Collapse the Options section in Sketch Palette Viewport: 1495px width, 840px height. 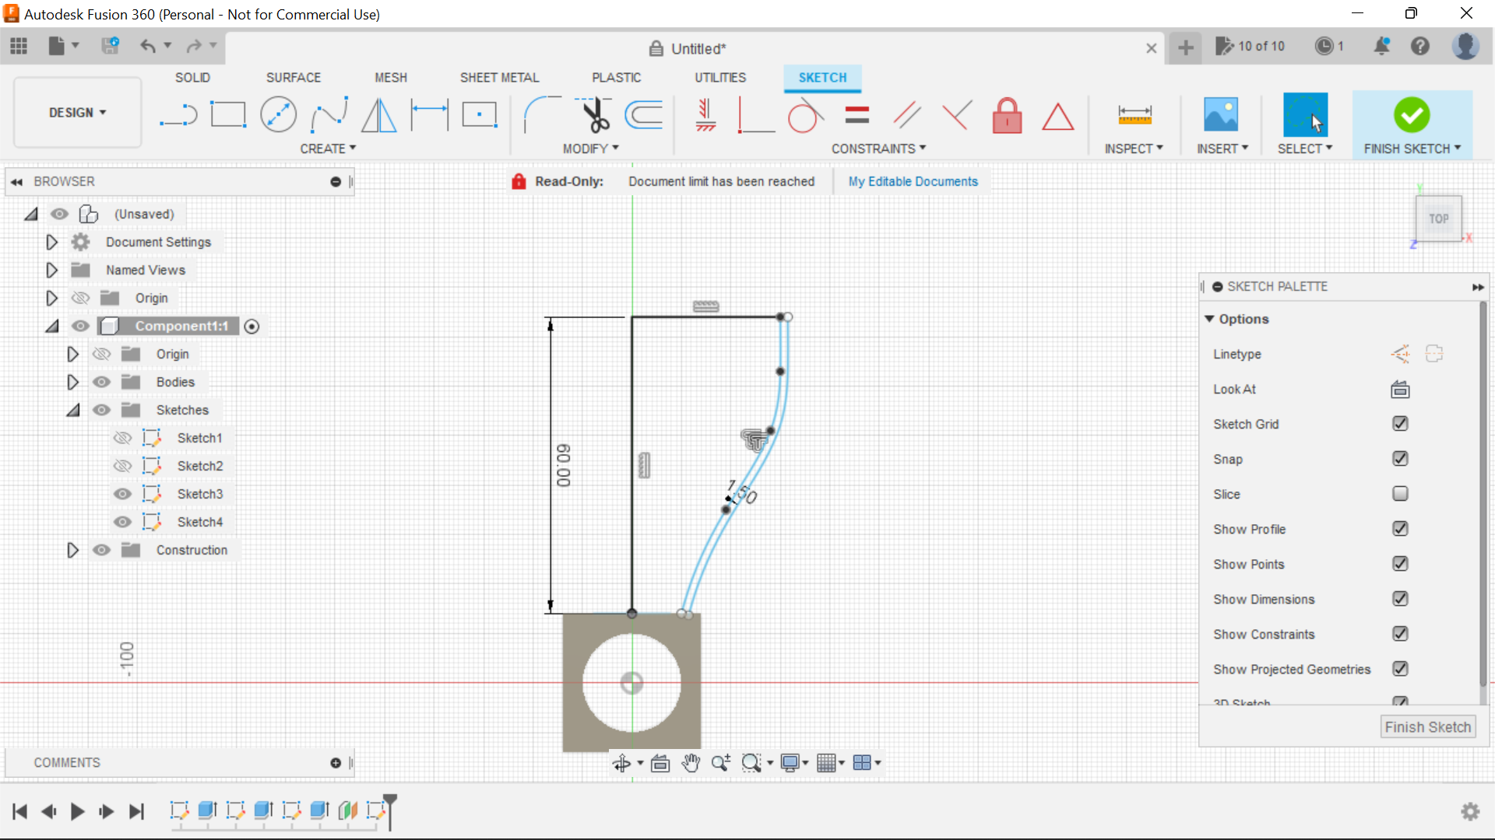click(x=1210, y=319)
